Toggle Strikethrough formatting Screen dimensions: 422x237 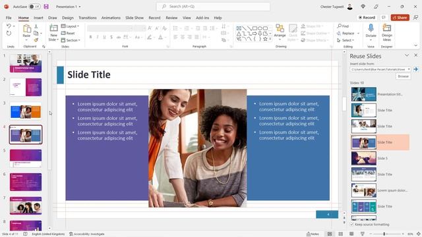[119, 37]
